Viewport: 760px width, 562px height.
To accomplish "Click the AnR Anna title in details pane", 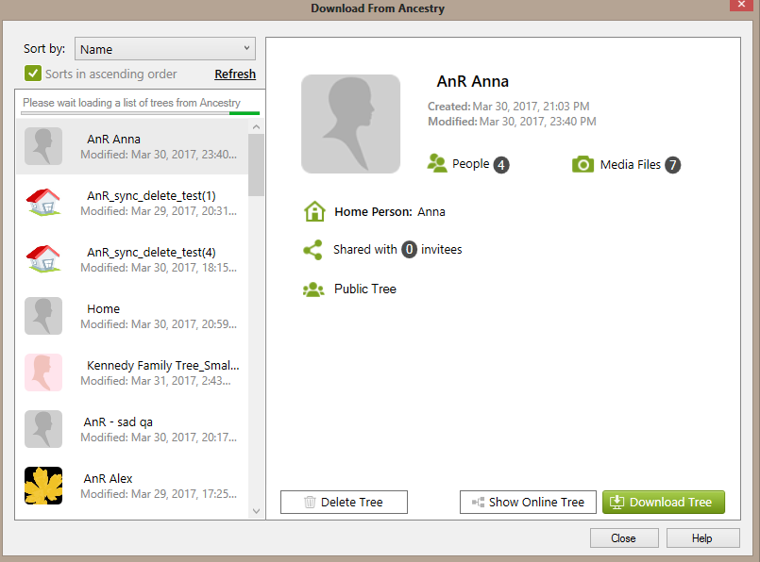I will coord(473,81).
